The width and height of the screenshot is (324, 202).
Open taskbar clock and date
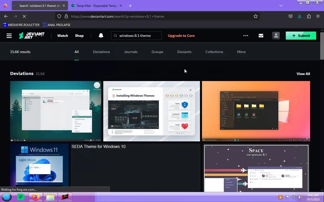coord(313,197)
